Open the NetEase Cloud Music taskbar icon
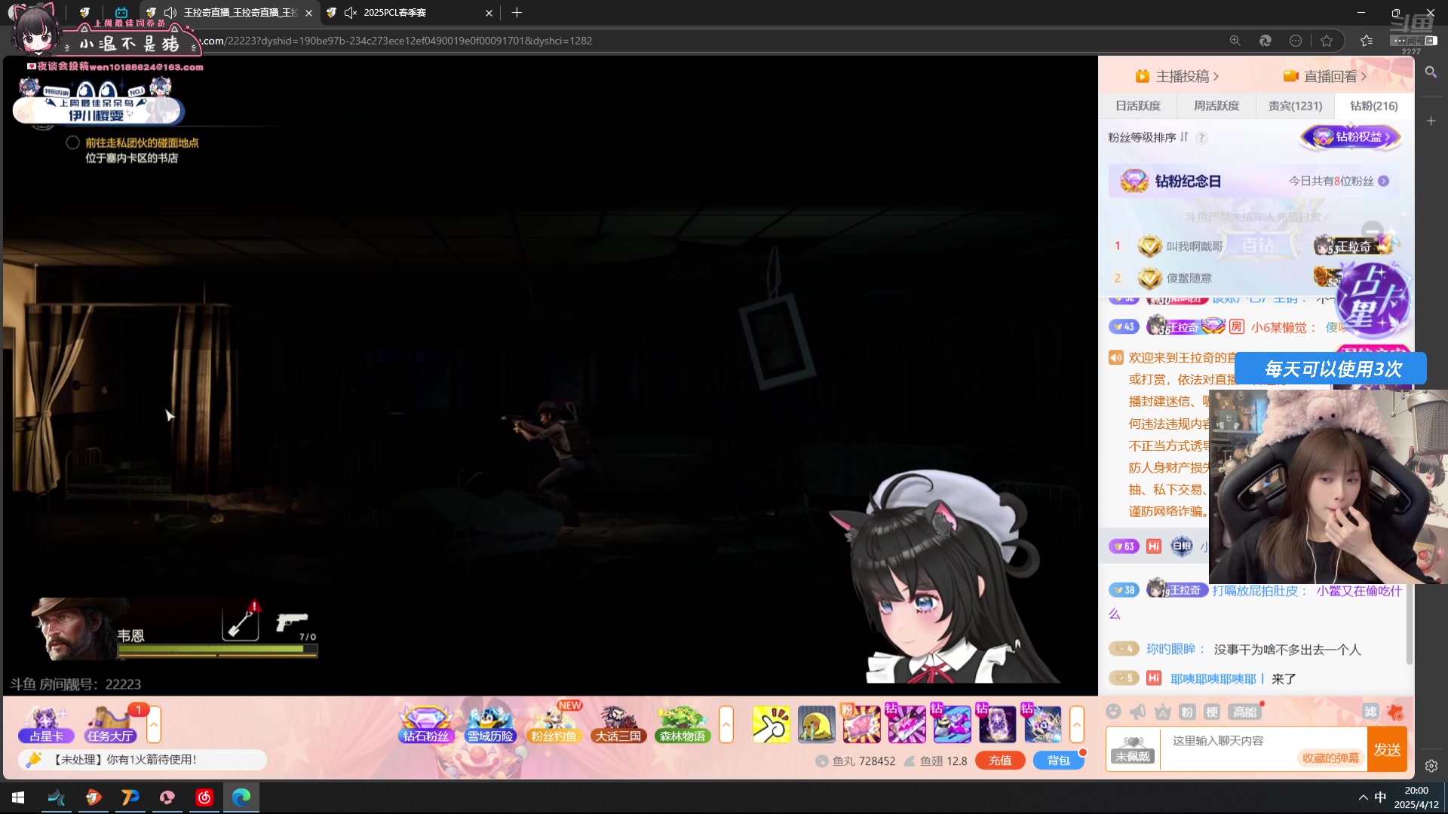This screenshot has height=814, width=1448. 204,797
